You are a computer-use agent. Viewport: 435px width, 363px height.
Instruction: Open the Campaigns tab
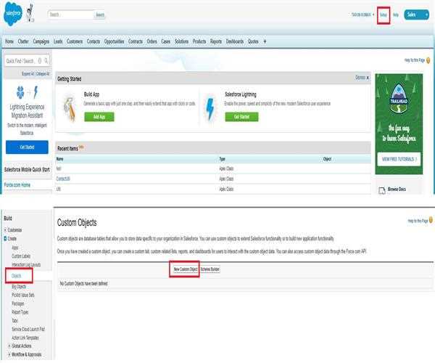(x=41, y=41)
